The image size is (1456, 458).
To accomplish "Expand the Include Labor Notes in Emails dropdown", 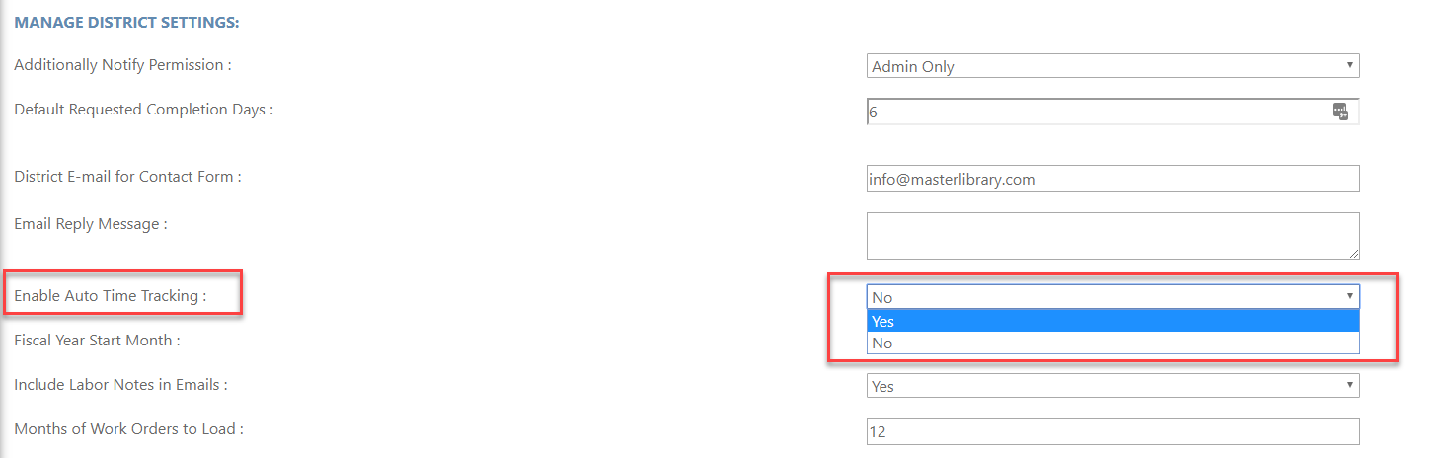I will [x=1112, y=386].
